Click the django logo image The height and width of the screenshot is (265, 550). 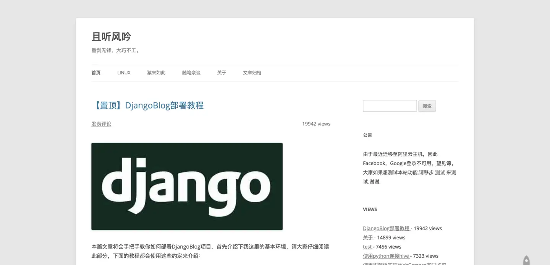187,186
